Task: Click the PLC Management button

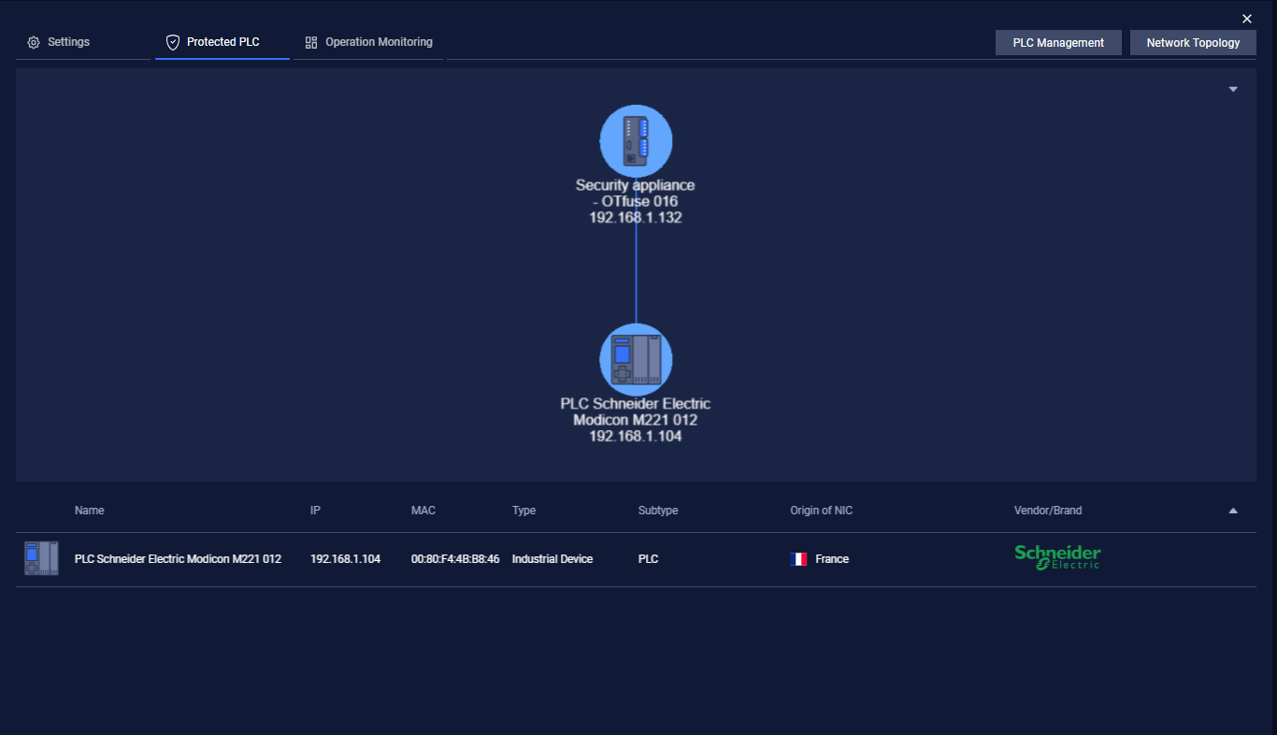Action: (x=1058, y=43)
